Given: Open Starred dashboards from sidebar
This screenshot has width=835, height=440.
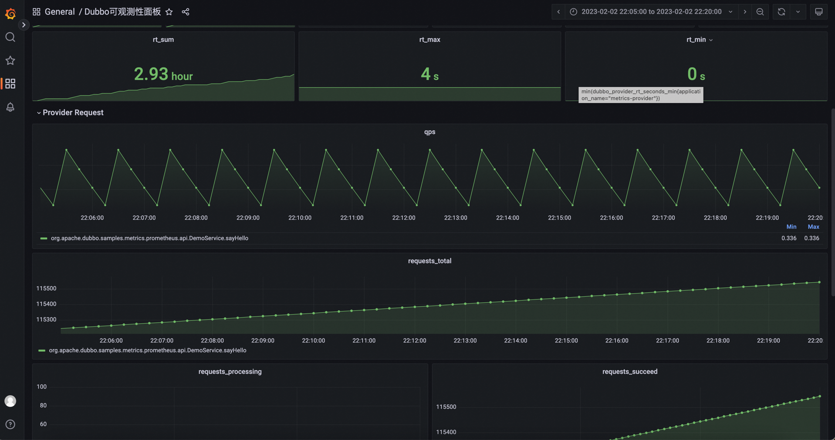Looking at the screenshot, I should click(x=10, y=61).
